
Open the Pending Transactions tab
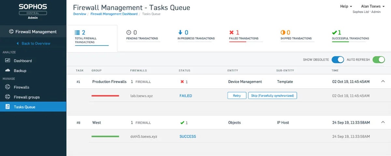[x=142, y=35]
